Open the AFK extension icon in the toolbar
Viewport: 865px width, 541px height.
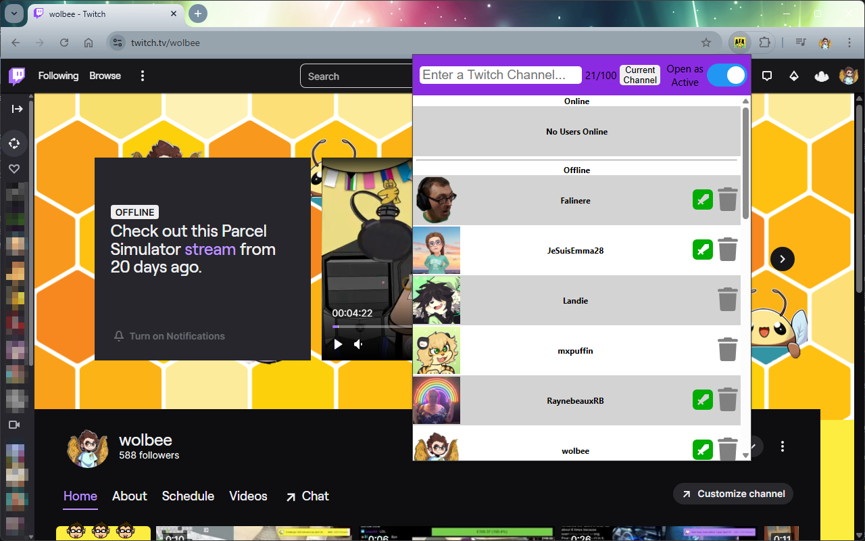click(x=741, y=43)
